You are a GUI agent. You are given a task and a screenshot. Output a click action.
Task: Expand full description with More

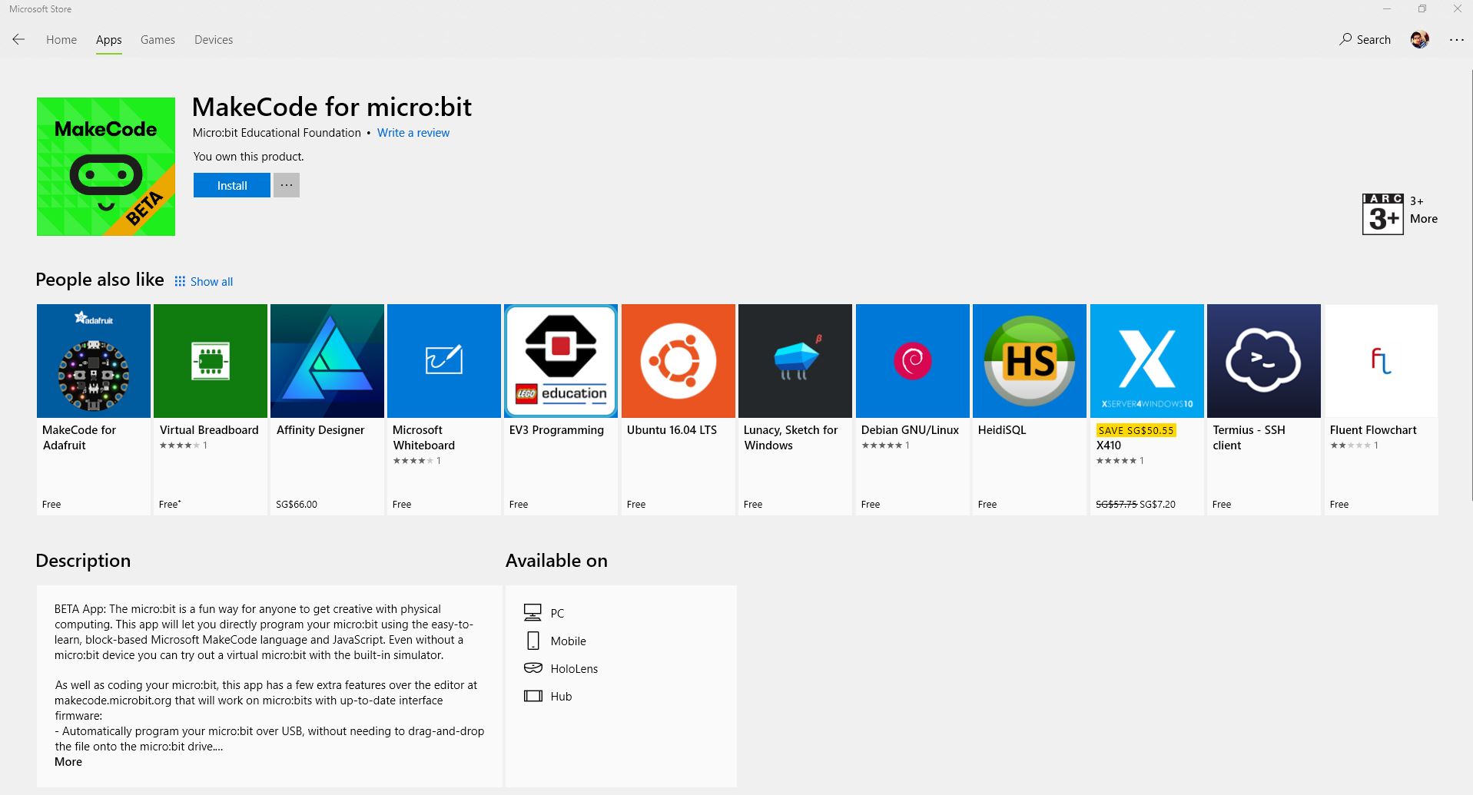click(x=68, y=762)
